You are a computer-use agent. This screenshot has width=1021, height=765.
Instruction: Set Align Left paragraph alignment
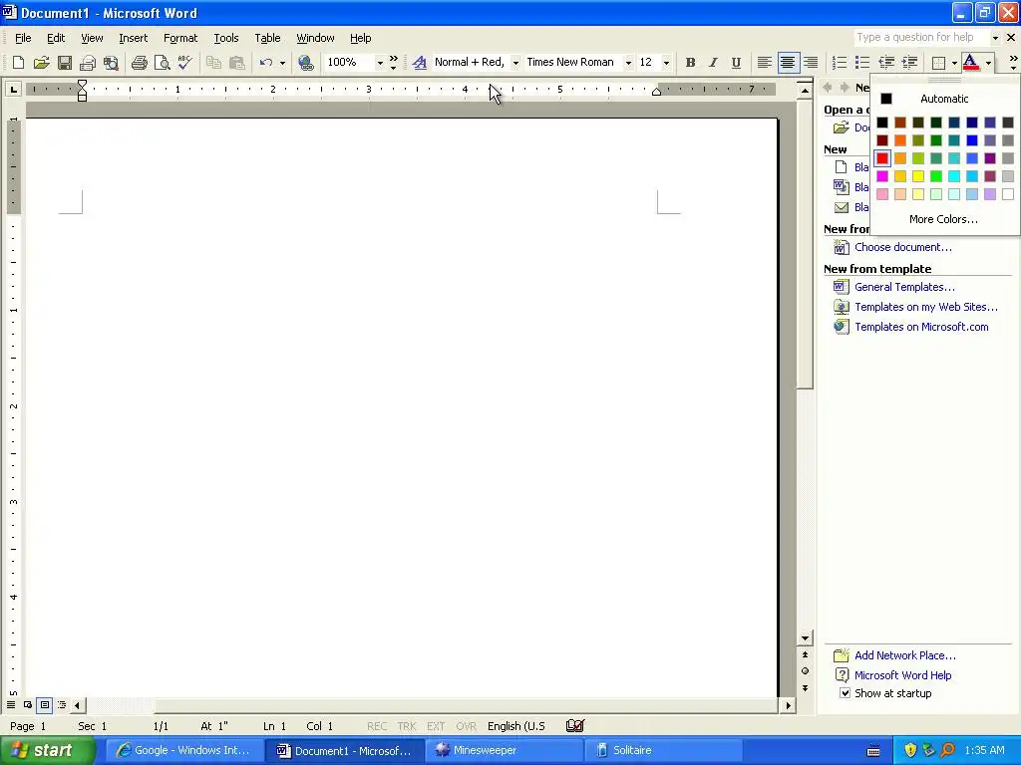click(x=765, y=63)
